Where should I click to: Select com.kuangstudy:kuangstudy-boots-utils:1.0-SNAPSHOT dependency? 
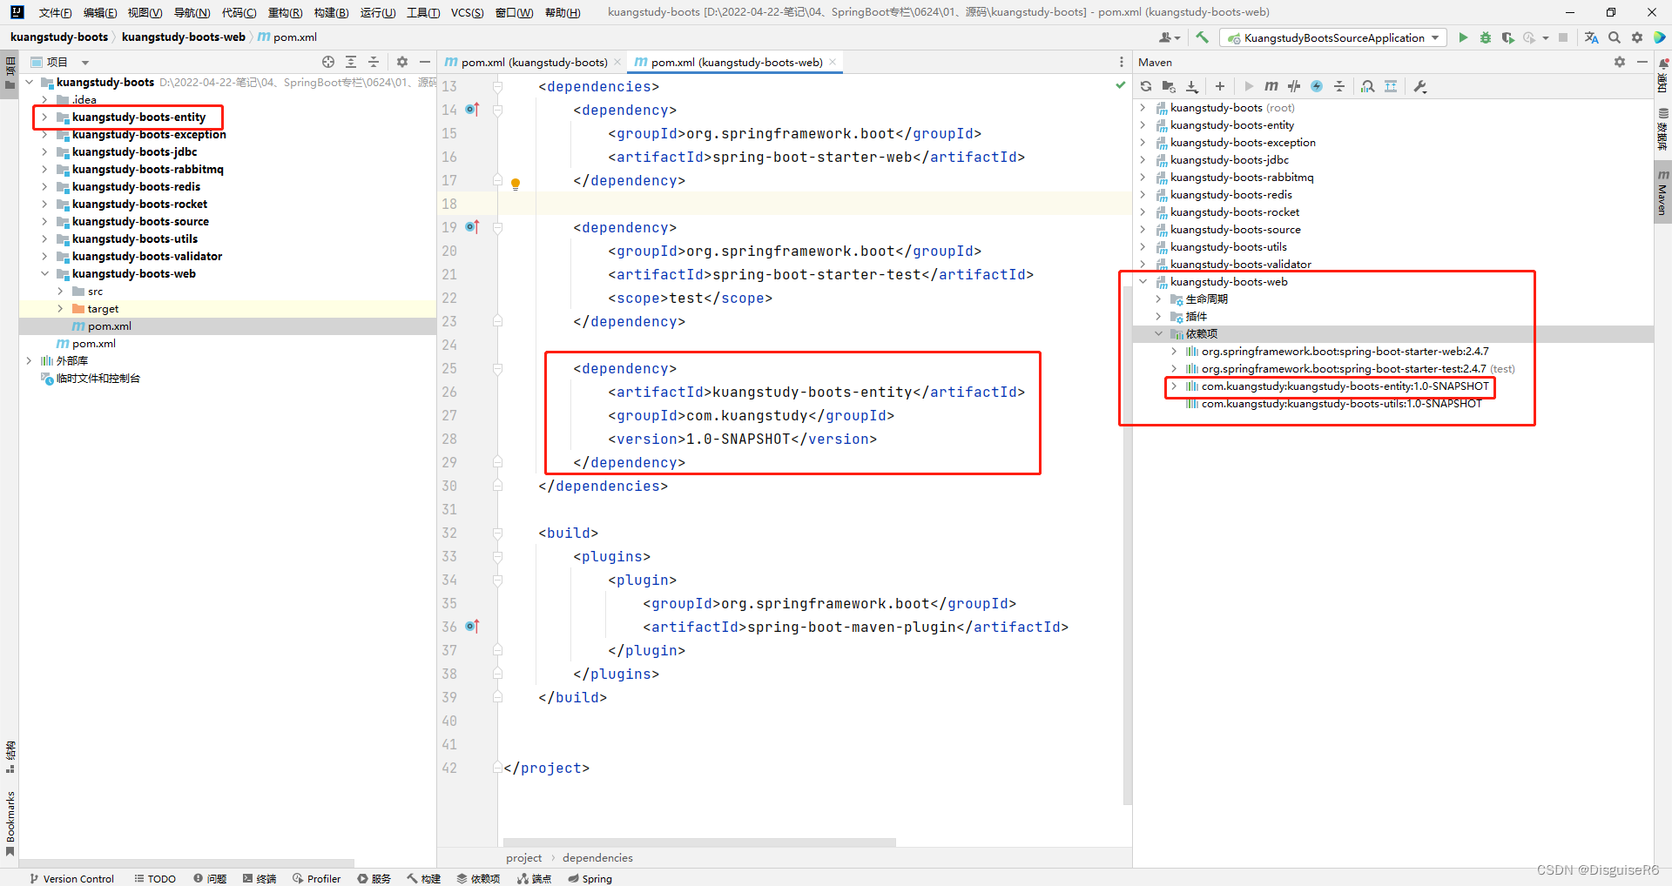[1341, 404]
